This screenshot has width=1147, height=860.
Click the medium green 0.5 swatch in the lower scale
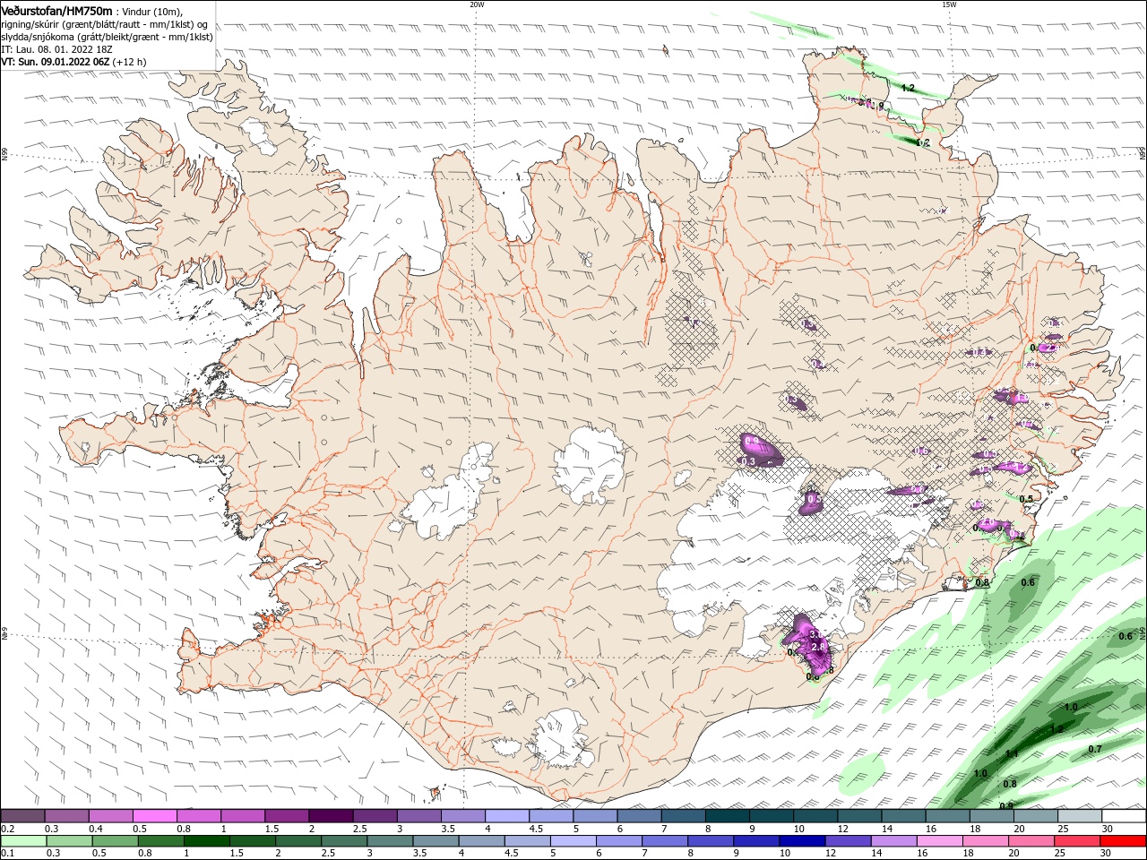(115, 841)
